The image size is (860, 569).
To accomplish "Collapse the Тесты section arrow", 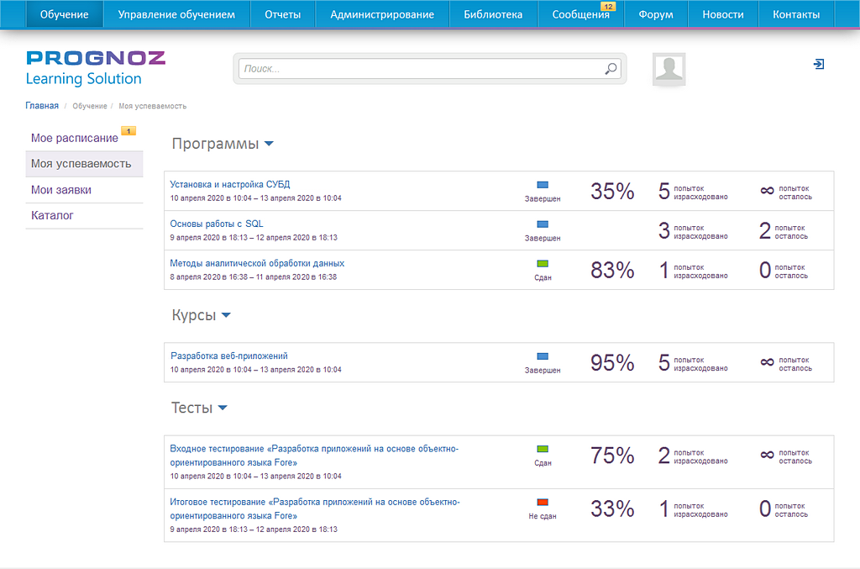I will click(223, 408).
